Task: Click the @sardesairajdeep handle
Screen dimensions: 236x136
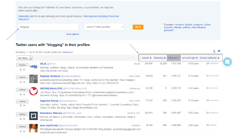Action: point(71,76)
